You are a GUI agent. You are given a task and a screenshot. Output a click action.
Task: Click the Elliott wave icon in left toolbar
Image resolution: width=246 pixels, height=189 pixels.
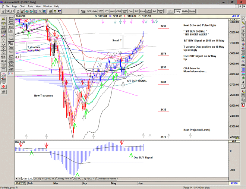3,36
